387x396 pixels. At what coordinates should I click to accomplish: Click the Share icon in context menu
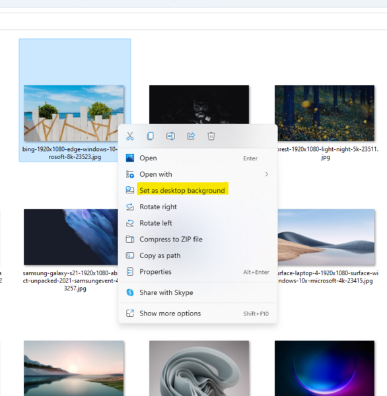191,136
